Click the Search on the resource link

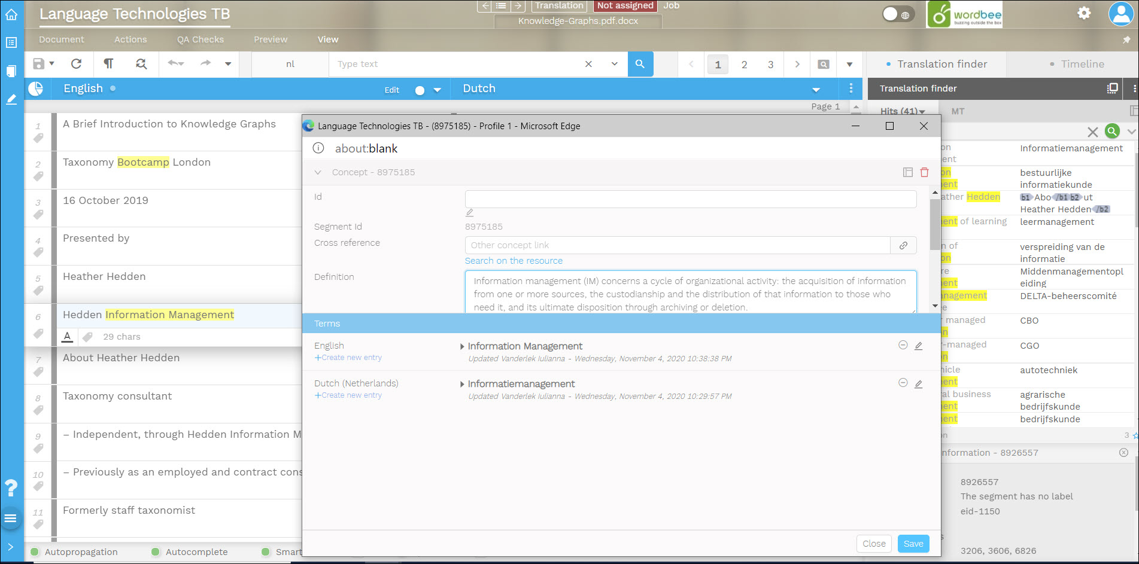(x=514, y=261)
